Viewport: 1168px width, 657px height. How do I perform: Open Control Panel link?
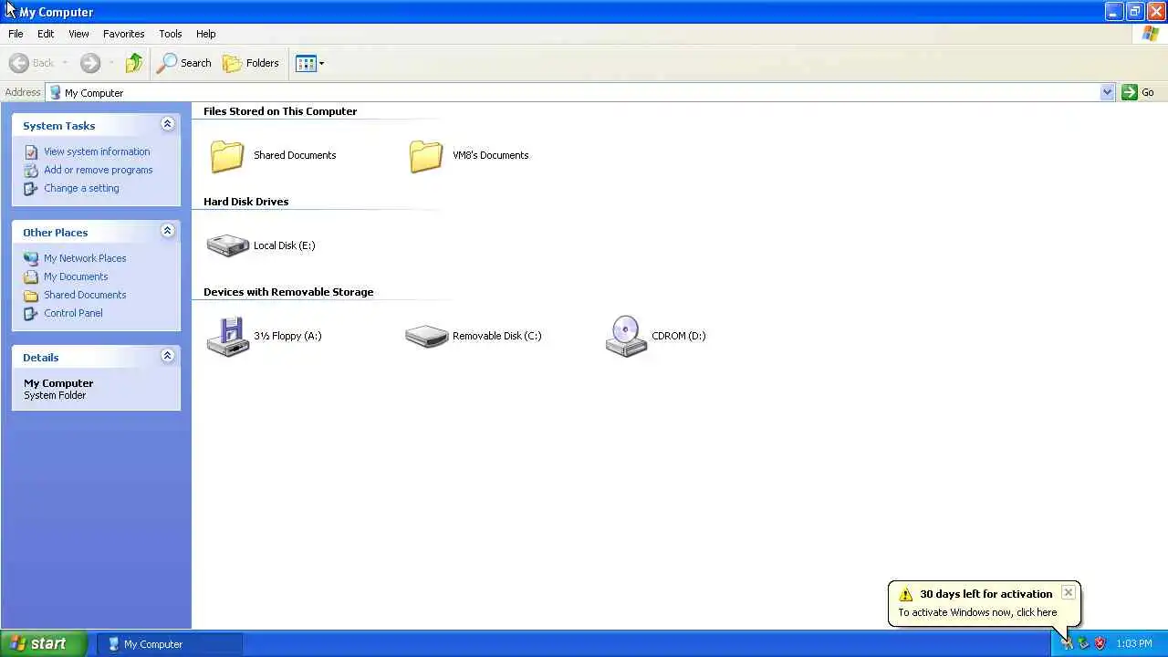pyautogui.click(x=73, y=313)
